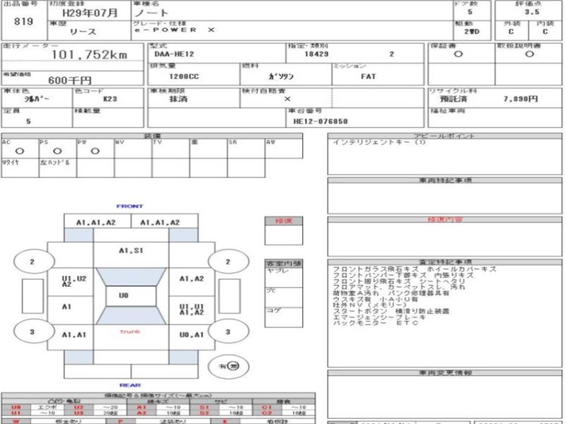Click the engine displacement 1200CC

tap(184, 76)
